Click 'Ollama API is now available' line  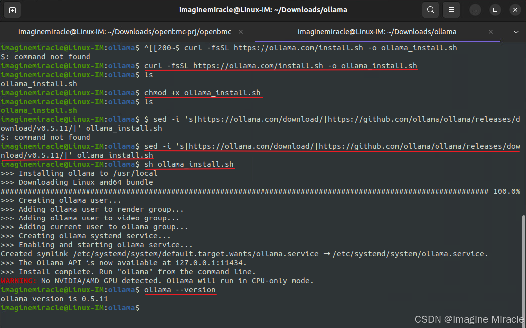tap(124, 263)
